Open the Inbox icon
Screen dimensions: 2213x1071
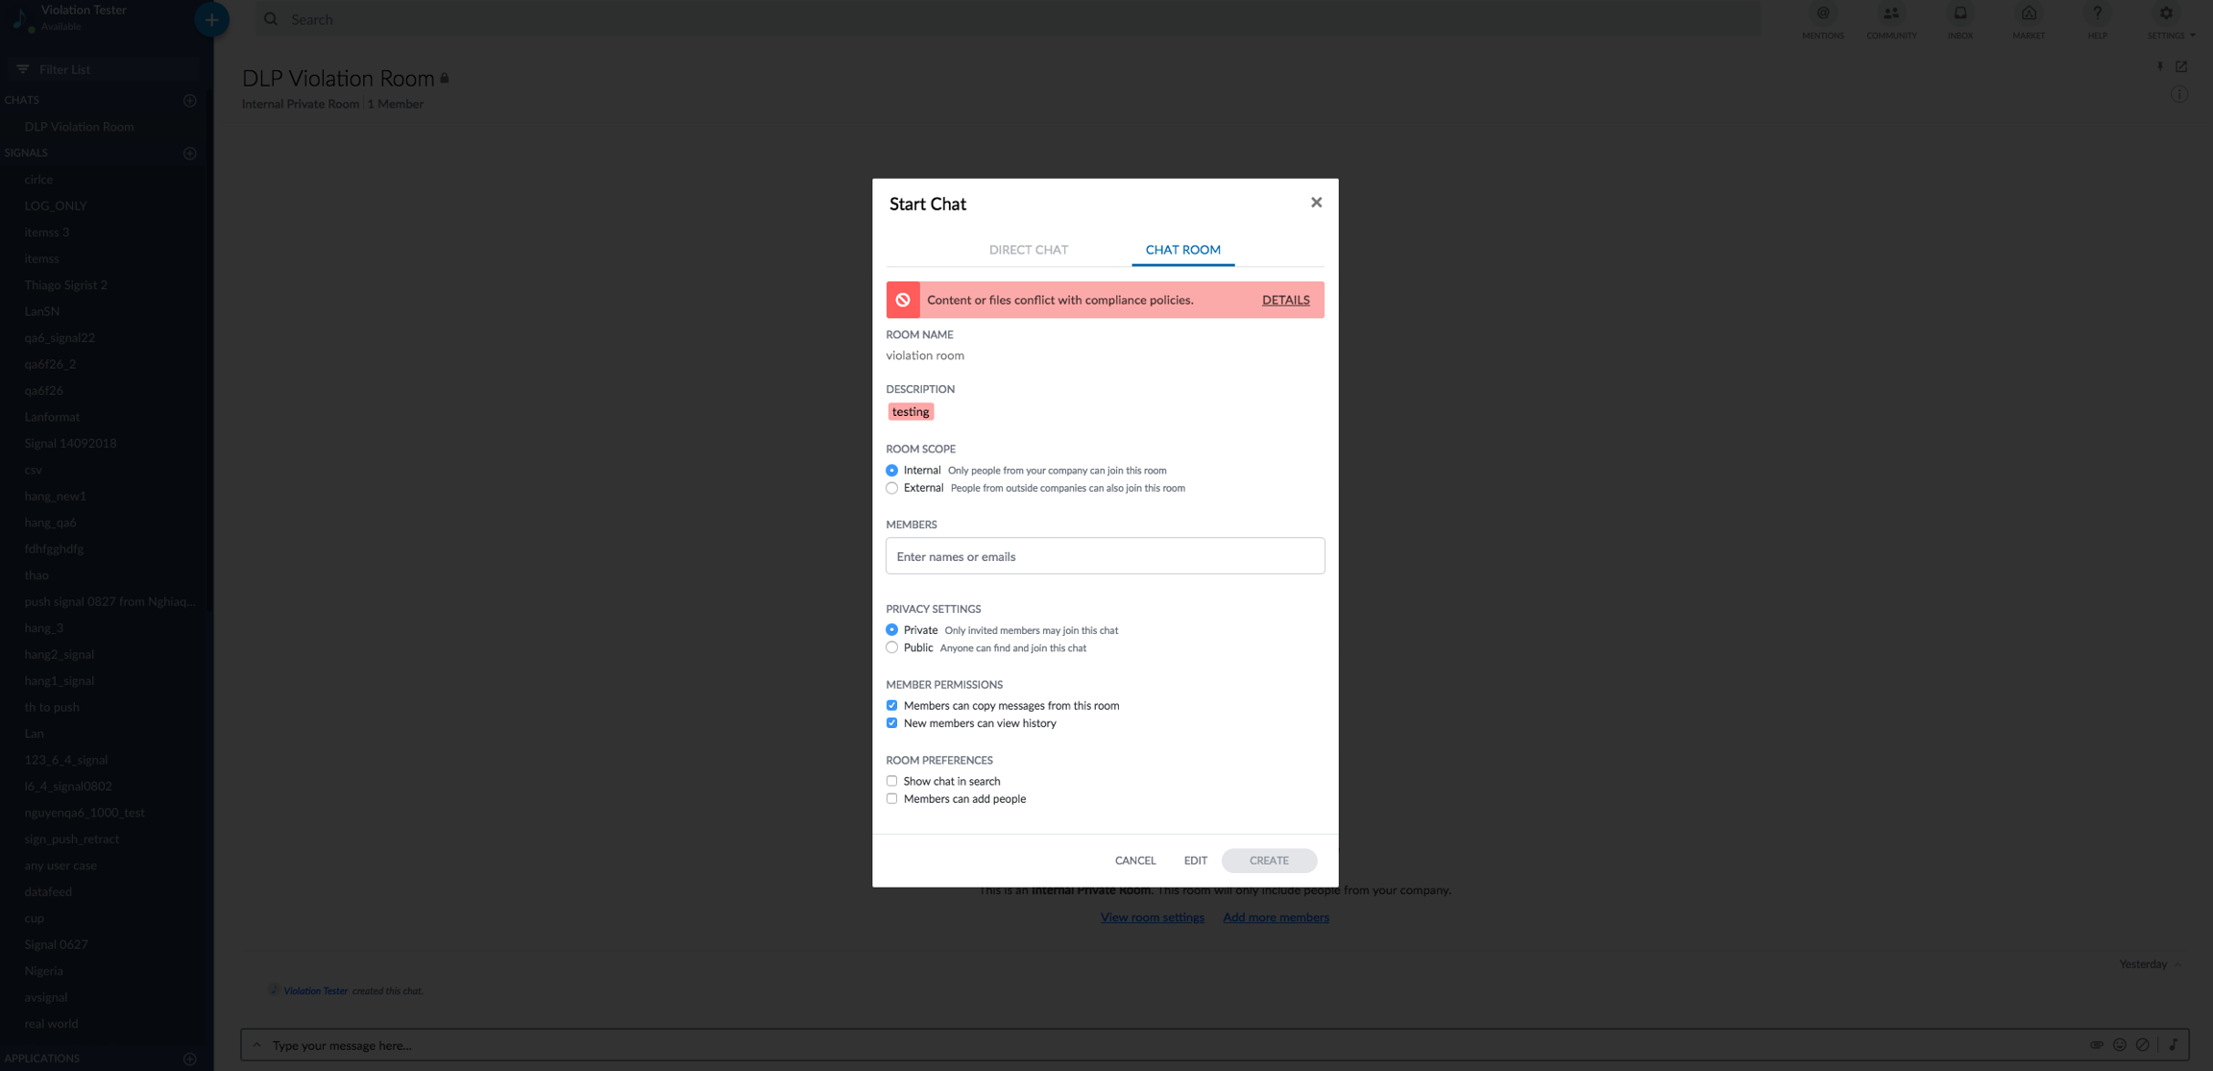(x=1959, y=14)
